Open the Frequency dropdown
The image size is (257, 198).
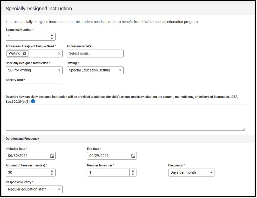pyautogui.click(x=191, y=172)
